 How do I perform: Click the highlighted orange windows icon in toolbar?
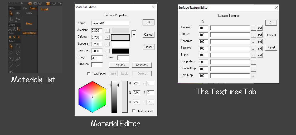click(30, 3)
